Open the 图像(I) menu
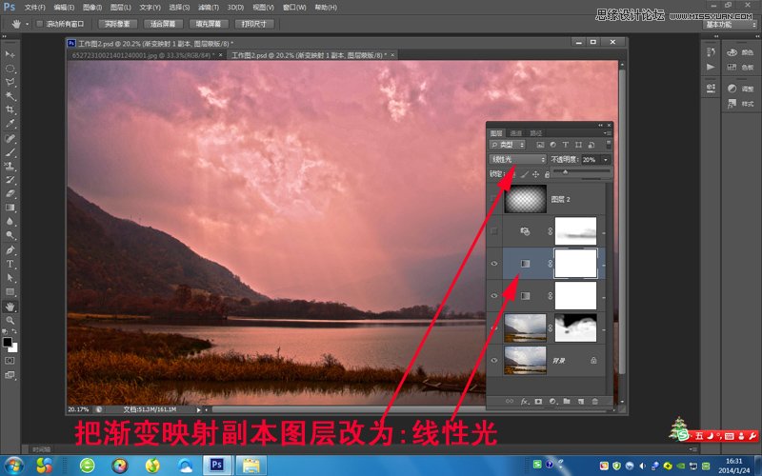 92,8
